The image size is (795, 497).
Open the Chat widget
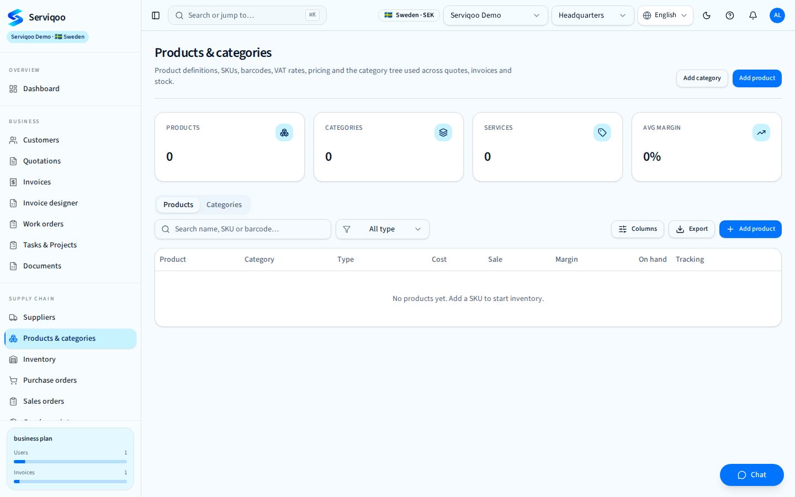click(751, 475)
